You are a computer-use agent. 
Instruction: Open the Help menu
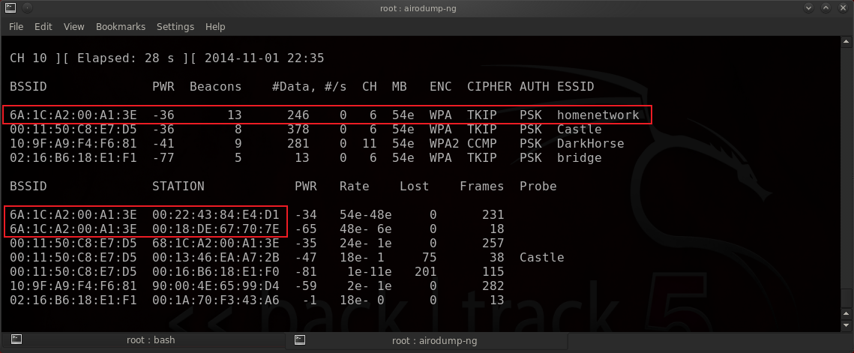[x=215, y=26]
